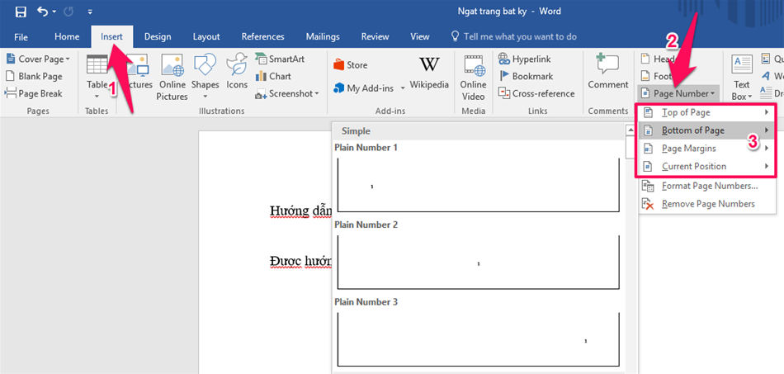Click the Save icon in title bar
This screenshot has width=784, height=374.
click(x=21, y=12)
